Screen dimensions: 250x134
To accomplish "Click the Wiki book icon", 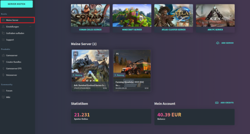I will (x=3, y=97).
